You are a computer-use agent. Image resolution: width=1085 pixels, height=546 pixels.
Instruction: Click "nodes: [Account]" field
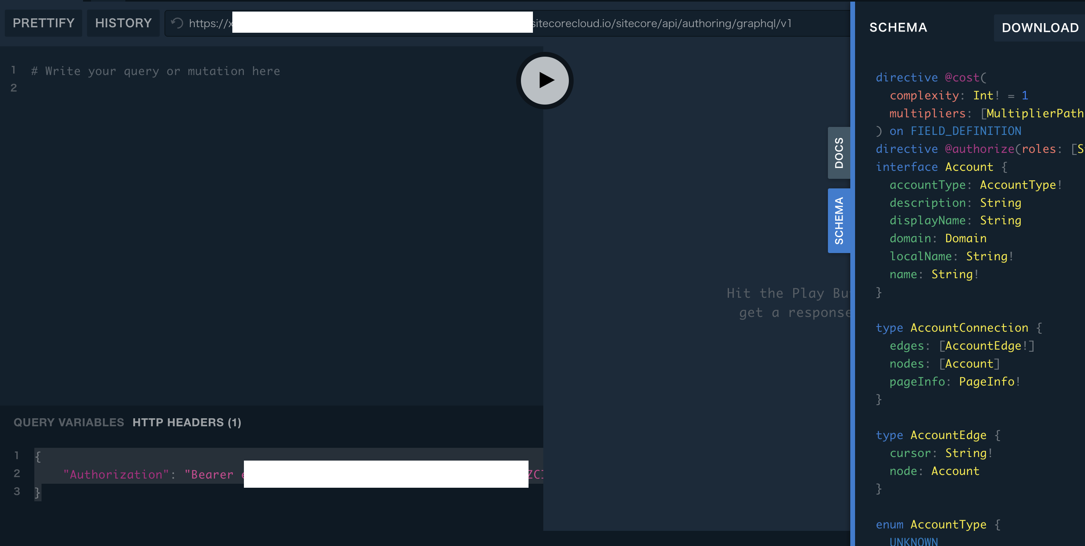click(x=945, y=364)
